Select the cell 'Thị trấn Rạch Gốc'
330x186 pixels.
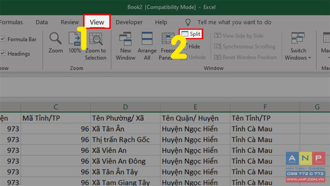tap(125, 139)
